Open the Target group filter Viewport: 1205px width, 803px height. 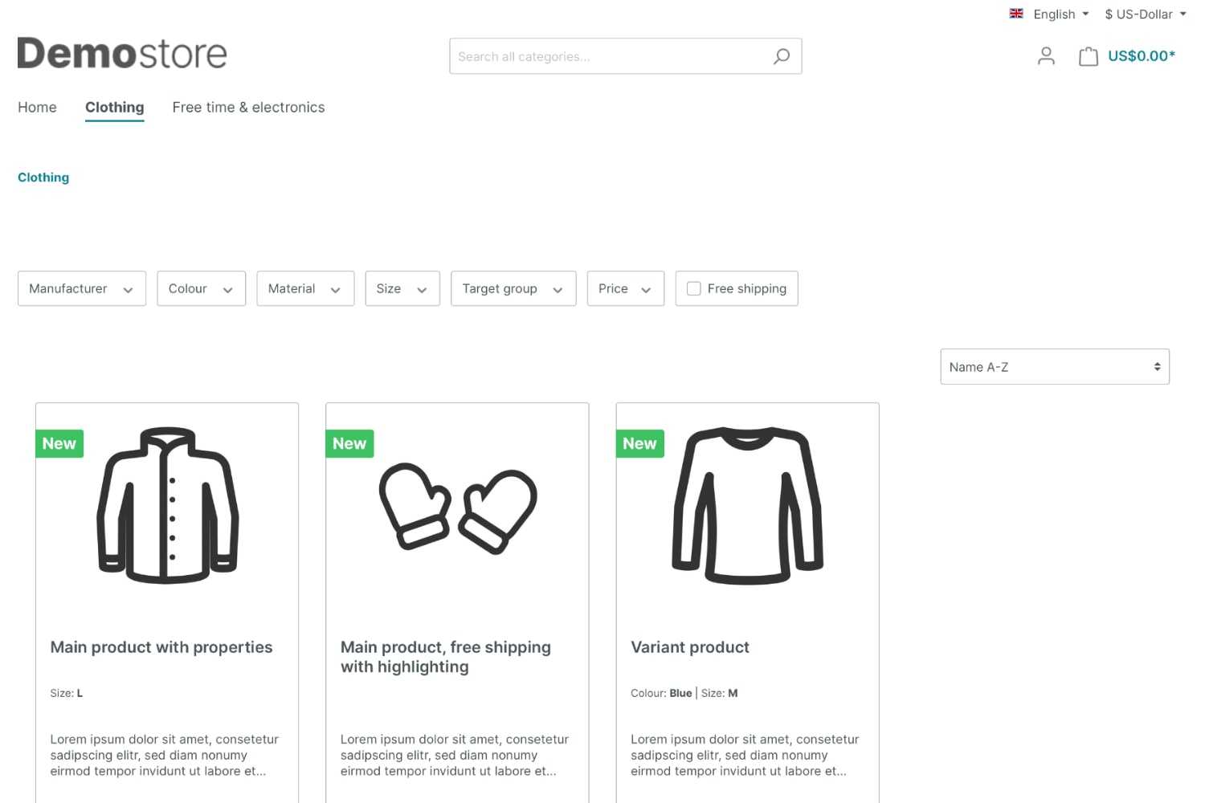513,288
